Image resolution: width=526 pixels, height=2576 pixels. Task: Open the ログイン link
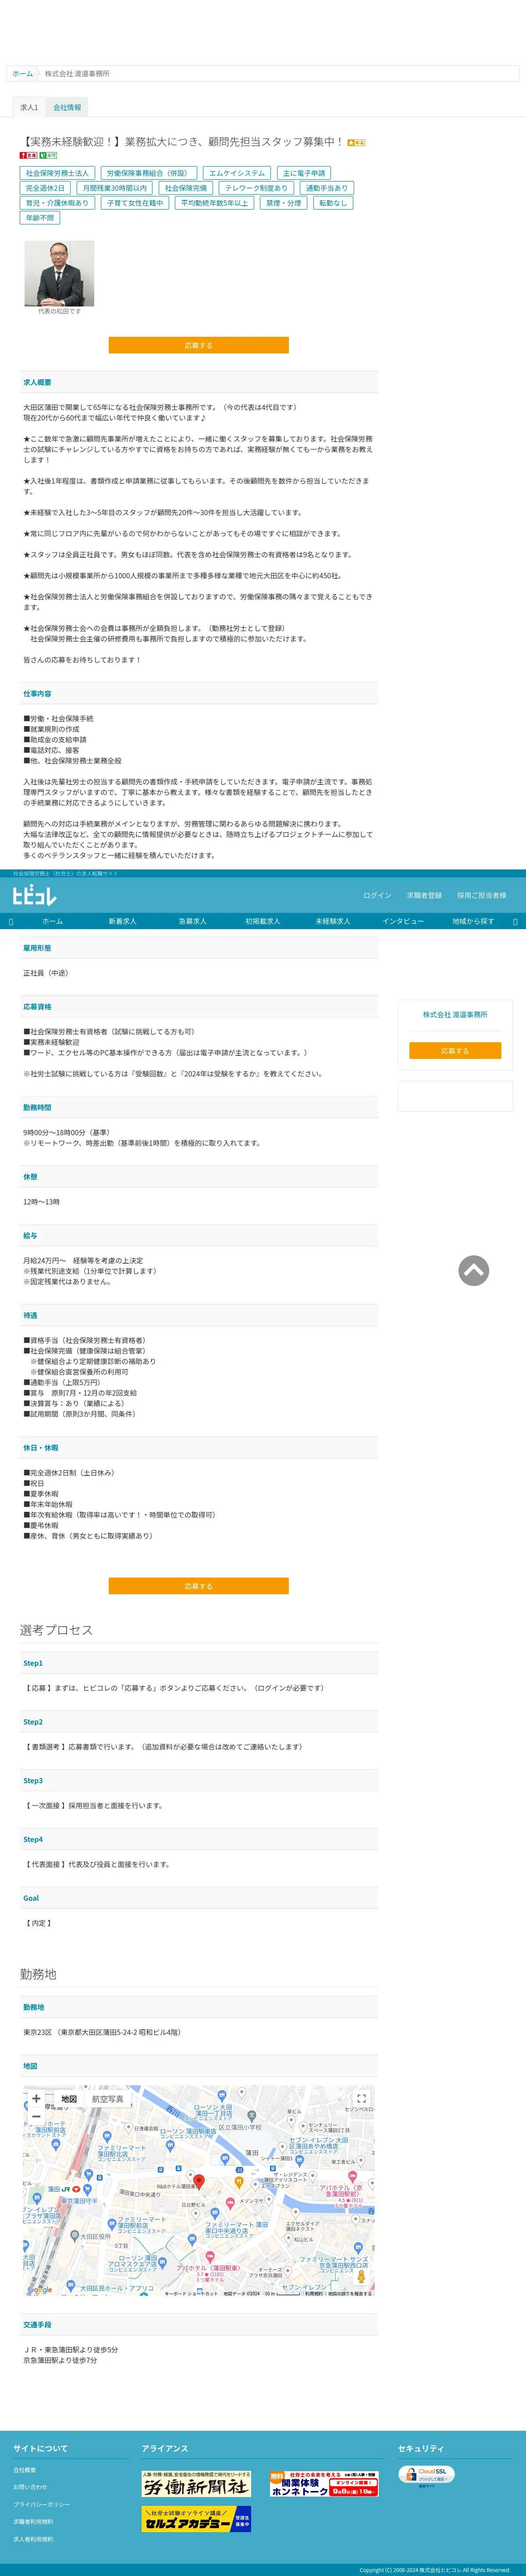377,896
